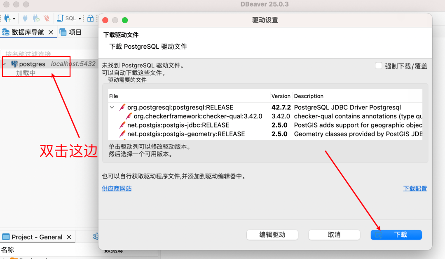Click version 42.7.2 to change driver version
The height and width of the screenshot is (259, 445).
281,107
